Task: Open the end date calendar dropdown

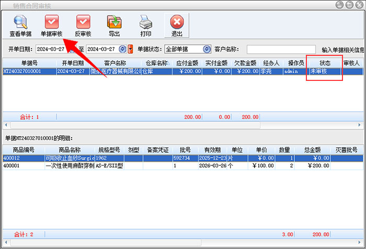Action: point(123,49)
